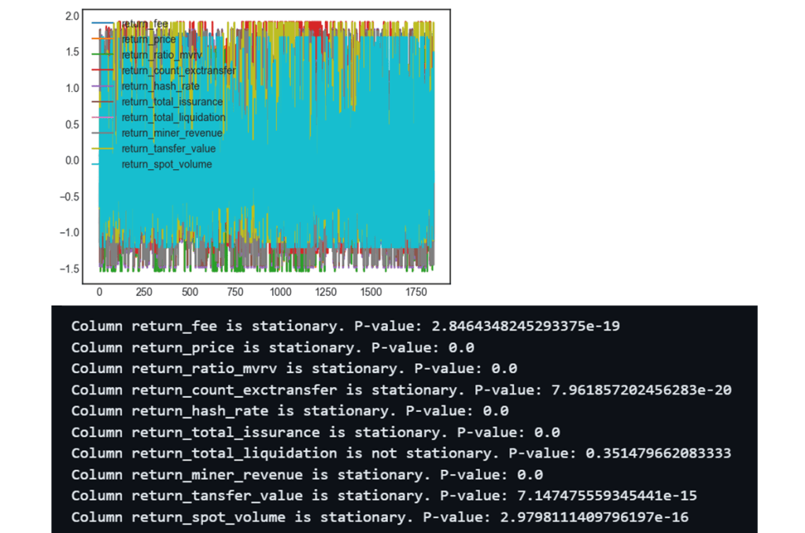
Task: Select the return_price legend entry
Action: coord(149,39)
